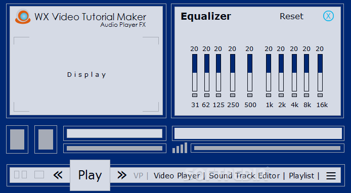Viewport: 351px width, 193px height.
Task: Click the VP label
Action: 138,176
